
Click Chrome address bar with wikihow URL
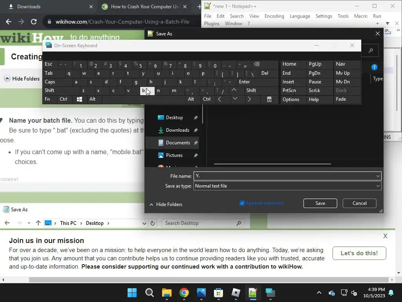122,22
